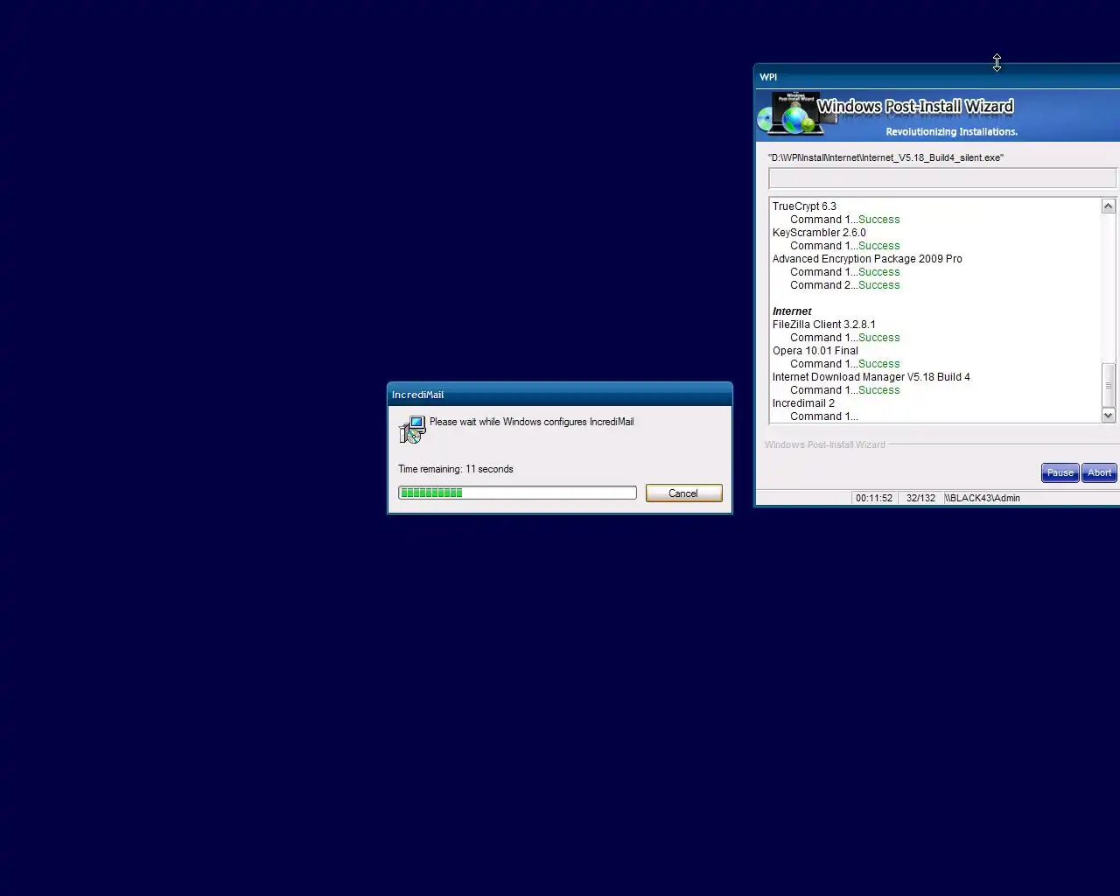
Task: Select the TrueCrypt 6.3 log entry
Action: pyautogui.click(x=804, y=206)
